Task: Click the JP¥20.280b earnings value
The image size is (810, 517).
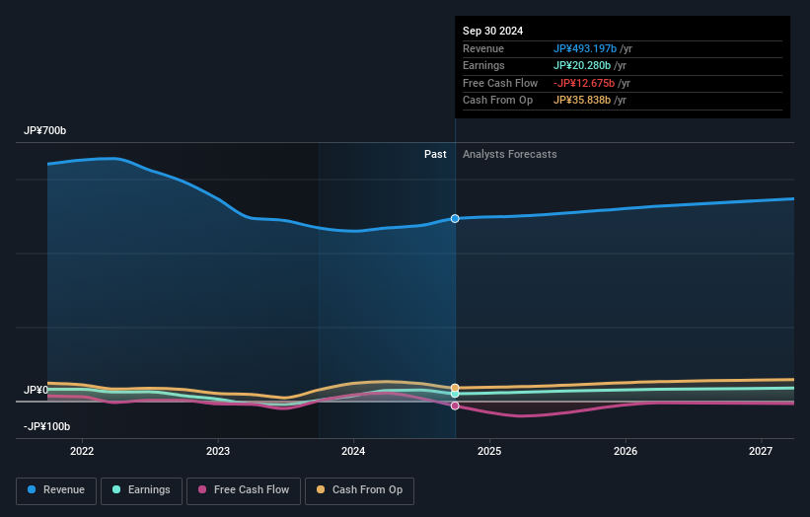Action: (x=582, y=65)
